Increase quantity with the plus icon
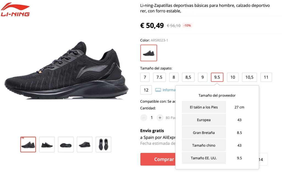This screenshot has height=172, width=282. pos(160,118)
